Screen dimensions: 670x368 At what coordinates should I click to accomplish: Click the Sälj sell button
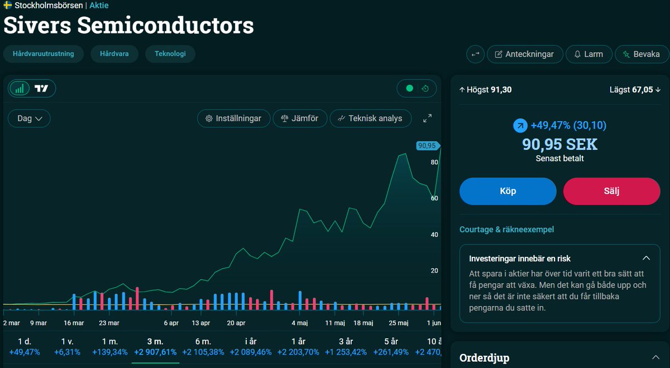click(612, 191)
